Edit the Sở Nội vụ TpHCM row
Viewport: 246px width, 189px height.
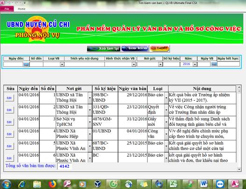9,122
